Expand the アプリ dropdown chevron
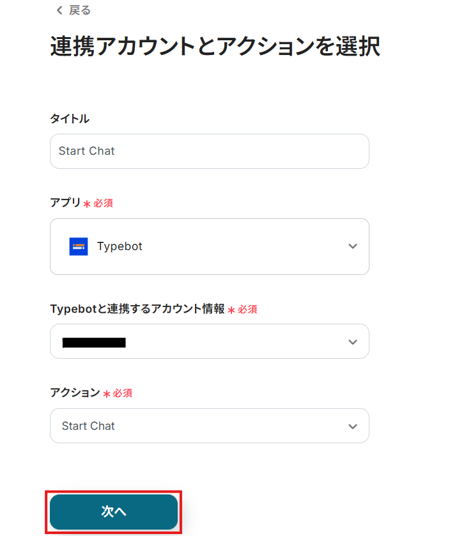This screenshot has width=473, height=536. point(352,246)
